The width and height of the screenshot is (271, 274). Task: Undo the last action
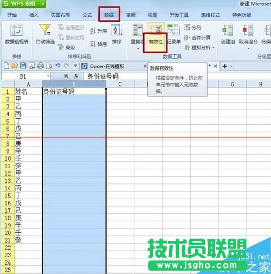point(58,66)
